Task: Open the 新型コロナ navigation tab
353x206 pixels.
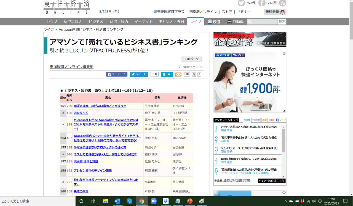Action: [x=73, y=22]
